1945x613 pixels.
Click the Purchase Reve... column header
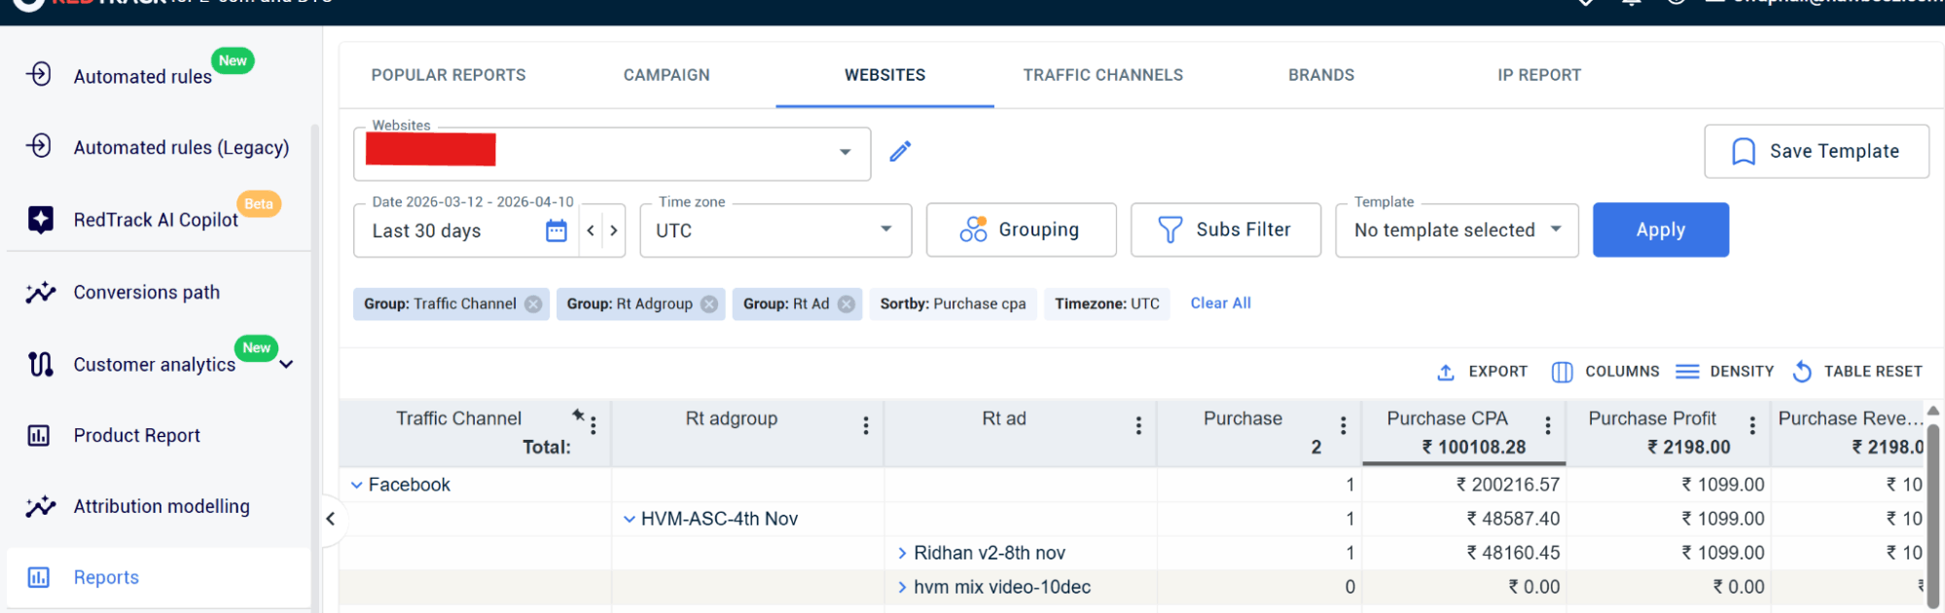coord(1850,418)
